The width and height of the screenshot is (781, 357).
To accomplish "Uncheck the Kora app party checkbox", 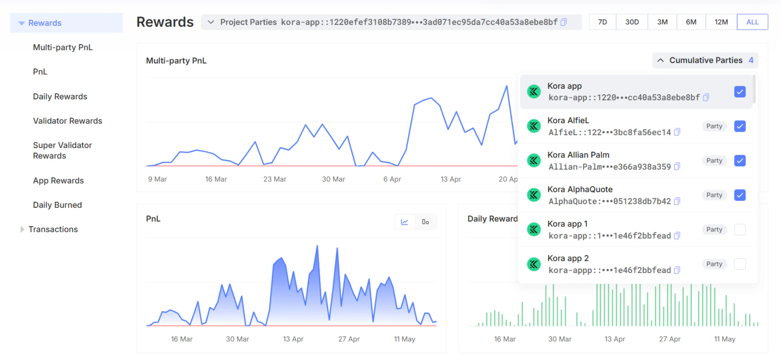I will (740, 92).
